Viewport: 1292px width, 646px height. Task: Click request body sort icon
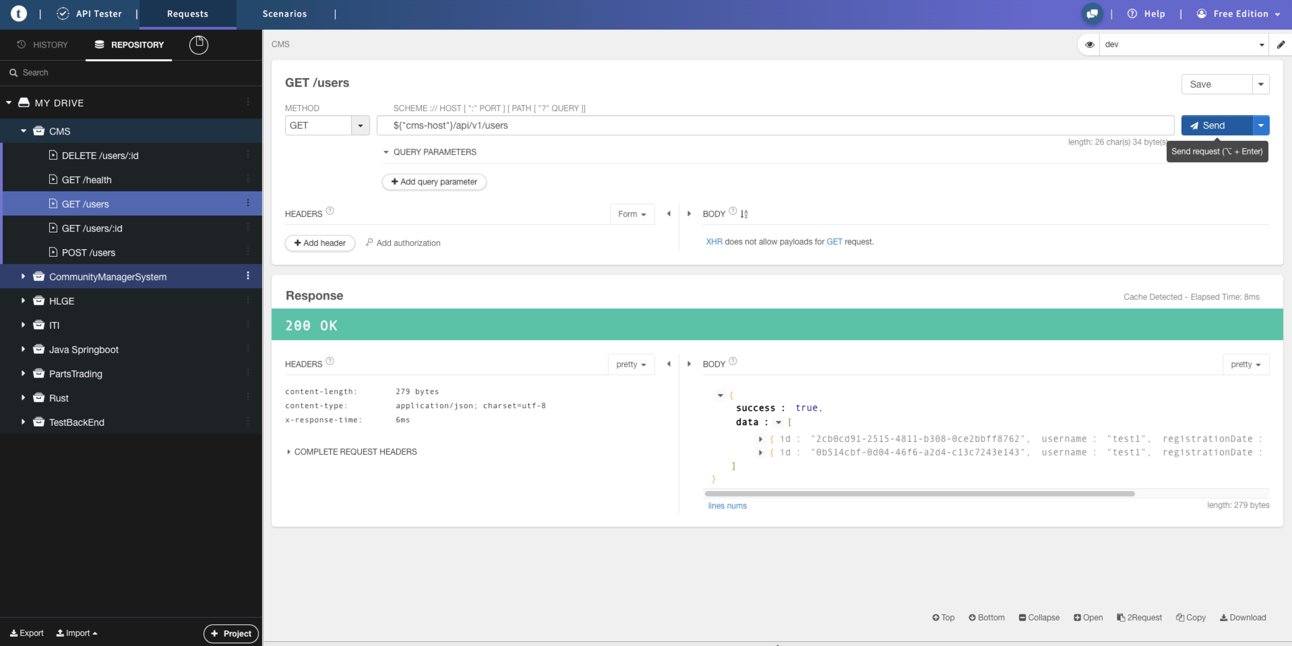744,214
